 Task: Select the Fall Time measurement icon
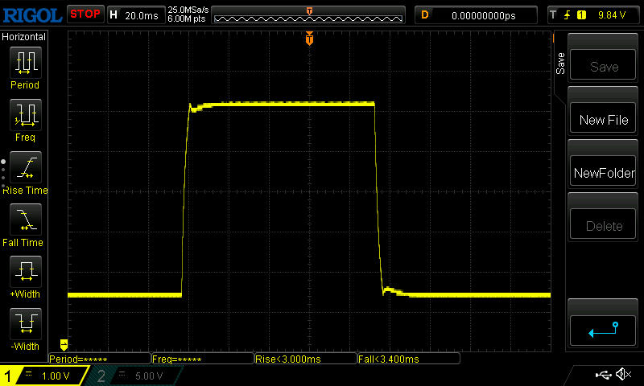[x=24, y=220]
